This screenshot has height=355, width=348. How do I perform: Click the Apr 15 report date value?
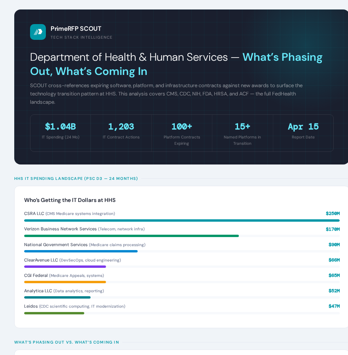pyautogui.click(x=303, y=127)
